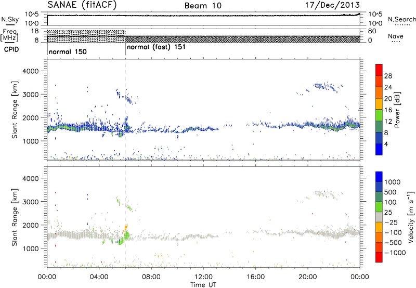The width and height of the screenshot is (416, 288).
Task: Click the velocity panel 'Slant Range [km]' title
Action: click(x=15, y=217)
